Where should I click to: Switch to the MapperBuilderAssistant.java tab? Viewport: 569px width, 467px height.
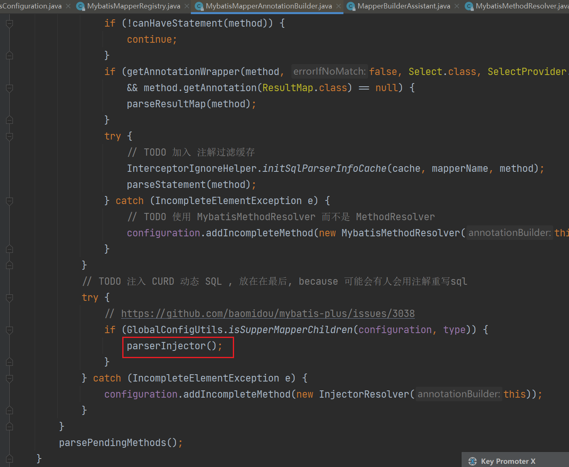pos(404,6)
